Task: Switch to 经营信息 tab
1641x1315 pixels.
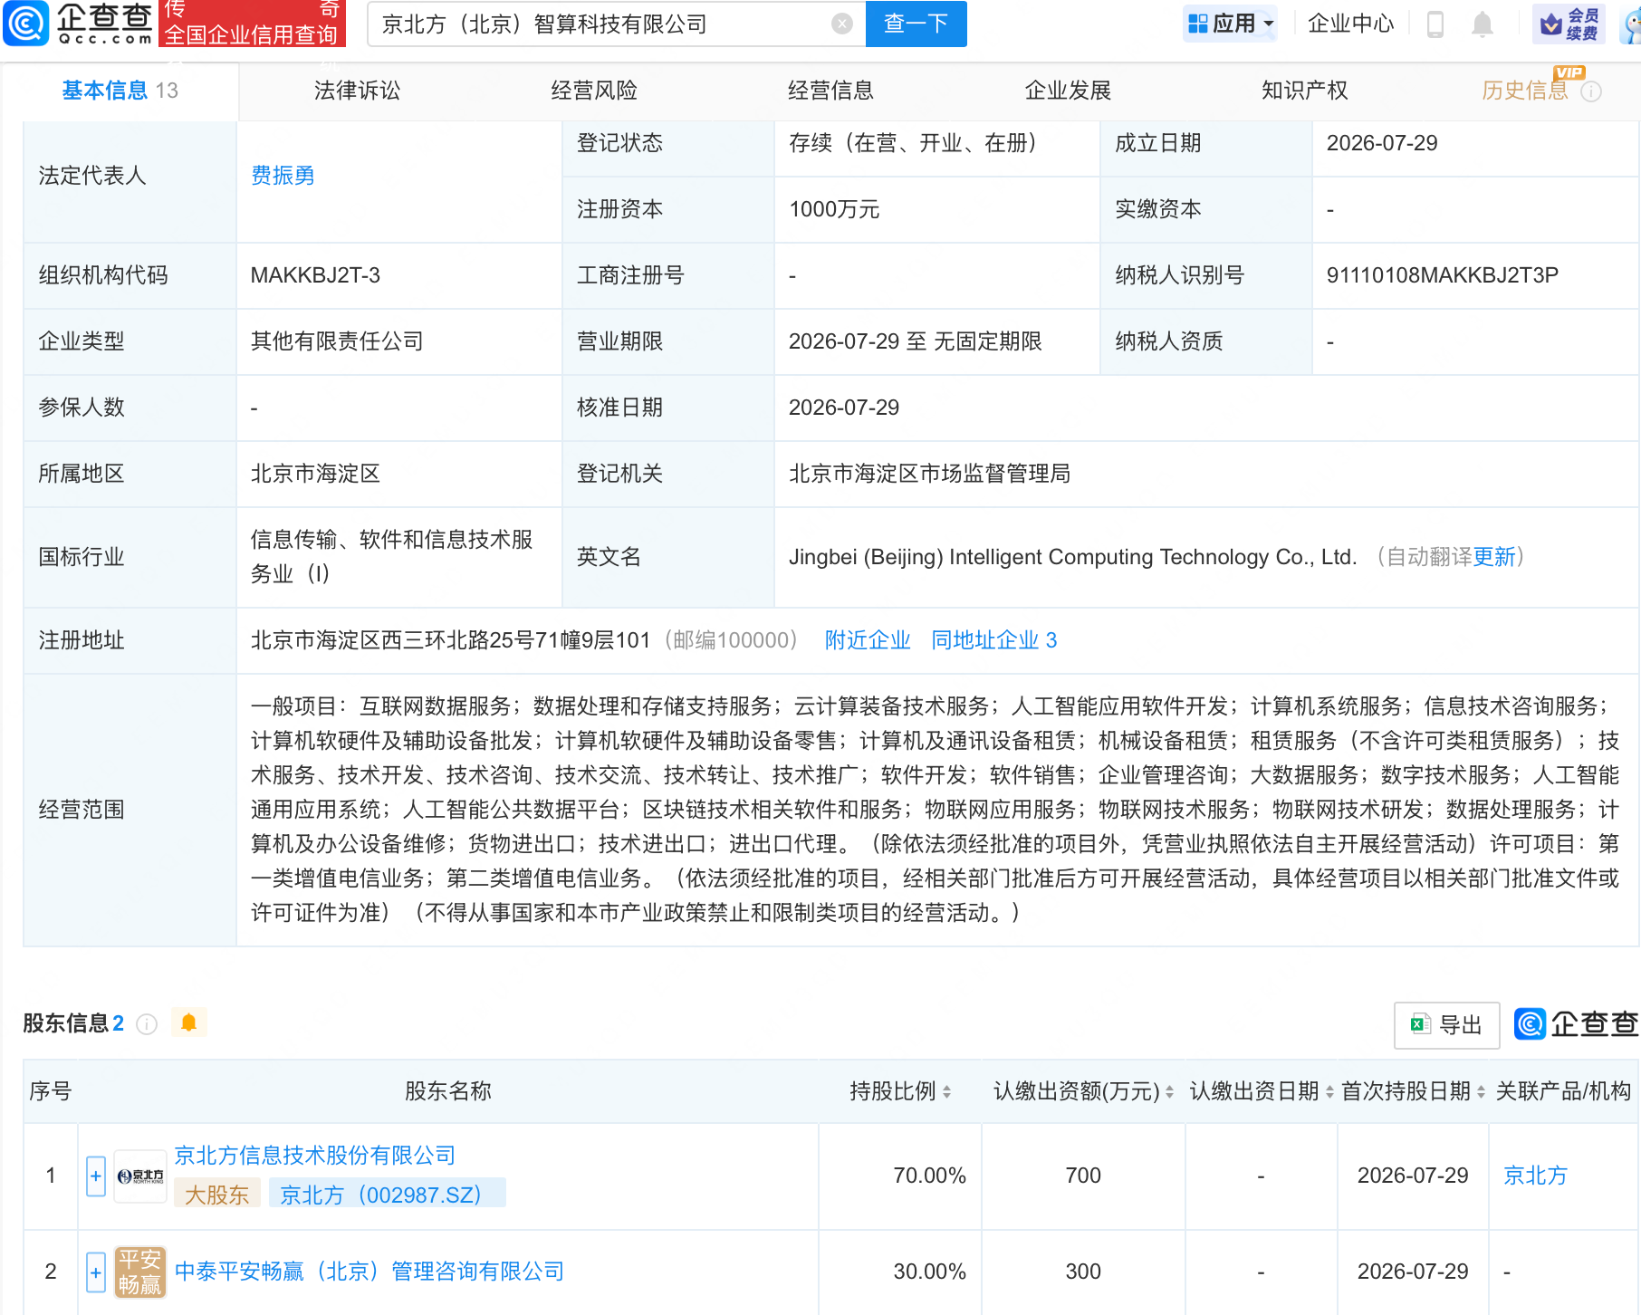Action: coord(830,91)
